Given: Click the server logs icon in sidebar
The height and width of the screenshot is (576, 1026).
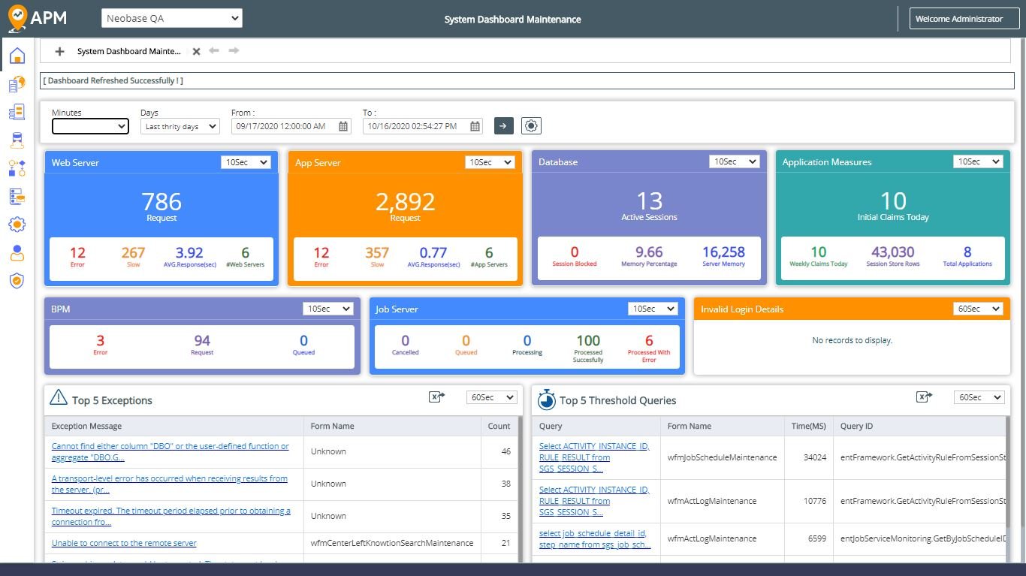Looking at the screenshot, I should (x=17, y=111).
